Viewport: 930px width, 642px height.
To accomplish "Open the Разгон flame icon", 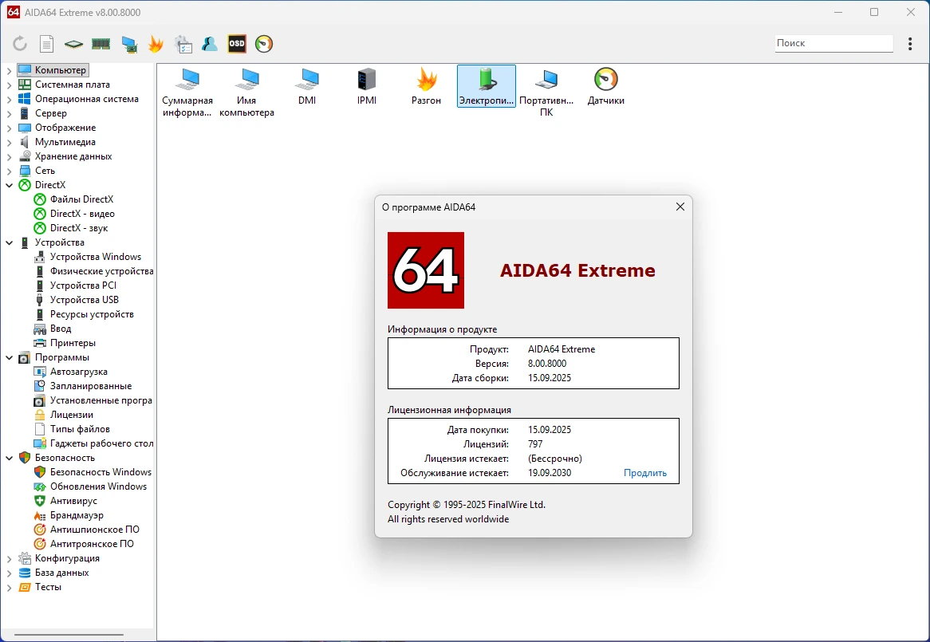I will tap(427, 87).
